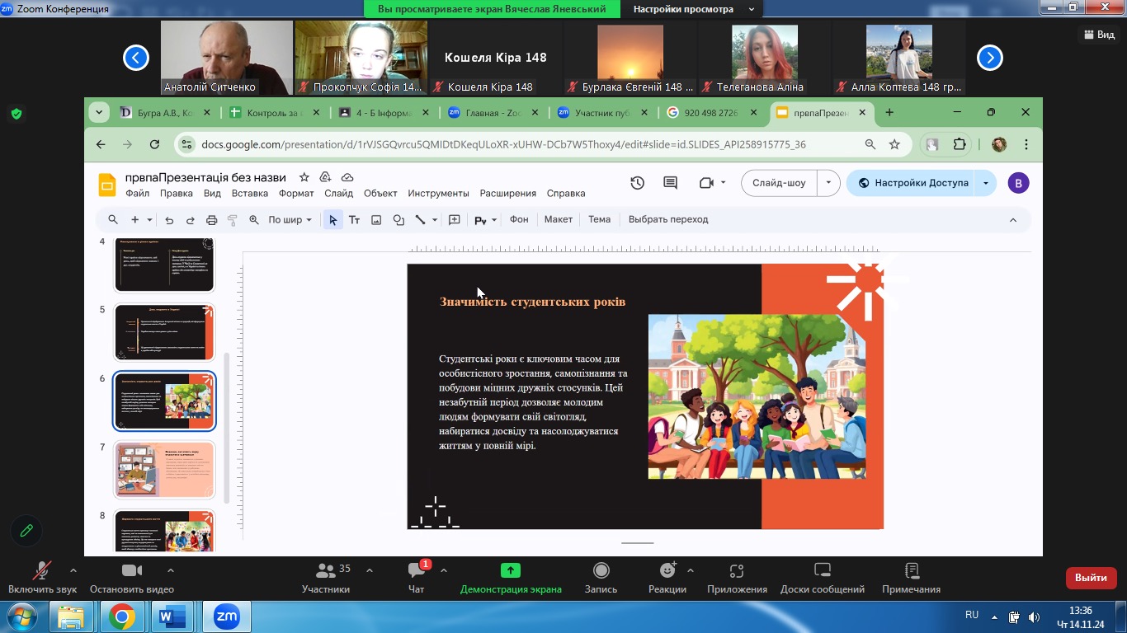Click the undo arrow in toolbar
The image size is (1127, 633).
[169, 220]
